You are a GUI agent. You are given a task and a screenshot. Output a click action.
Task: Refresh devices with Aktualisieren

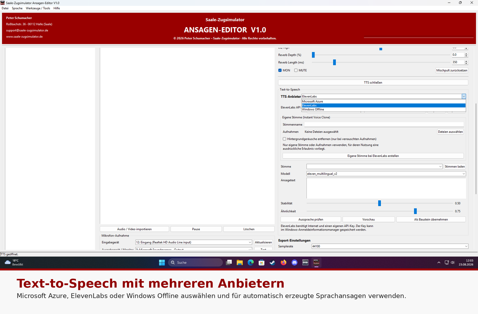coord(263,242)
